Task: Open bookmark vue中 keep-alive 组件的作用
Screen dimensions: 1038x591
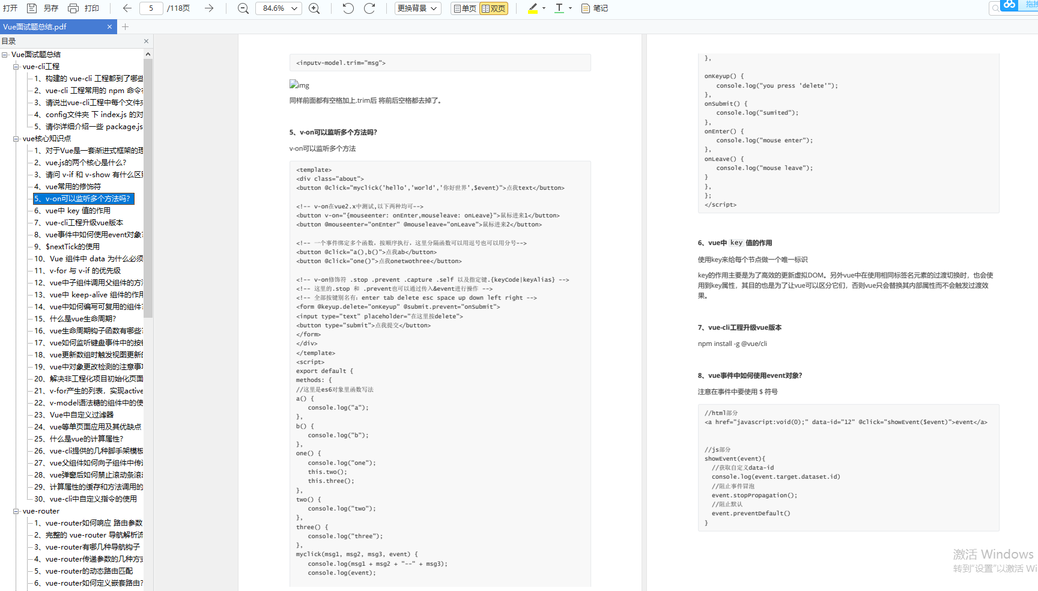Action: [x=88, y=295]
